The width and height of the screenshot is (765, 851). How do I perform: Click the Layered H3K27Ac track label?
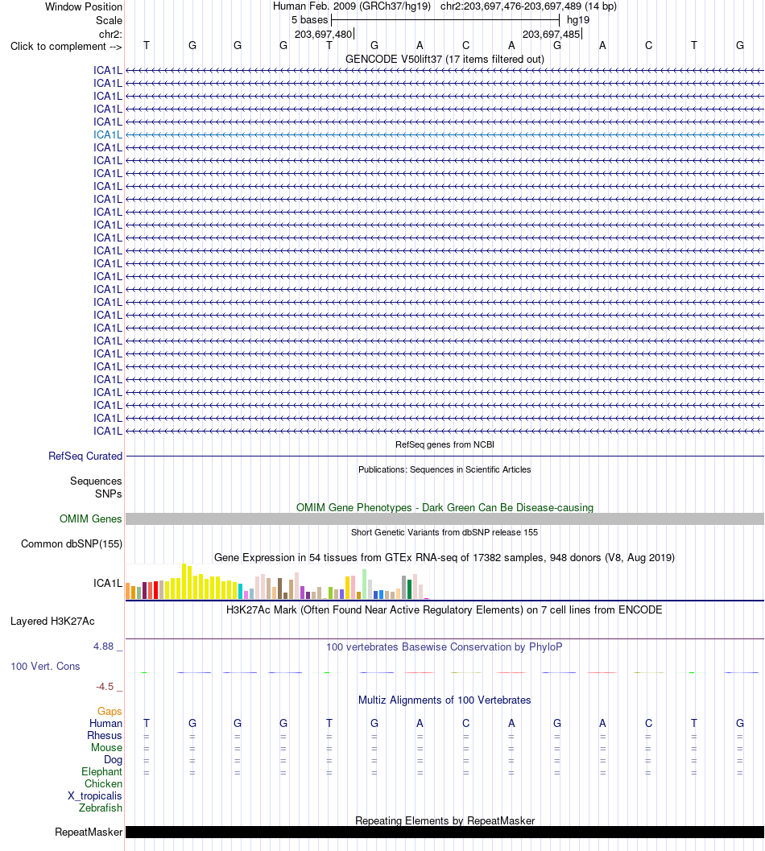[52, 622]
